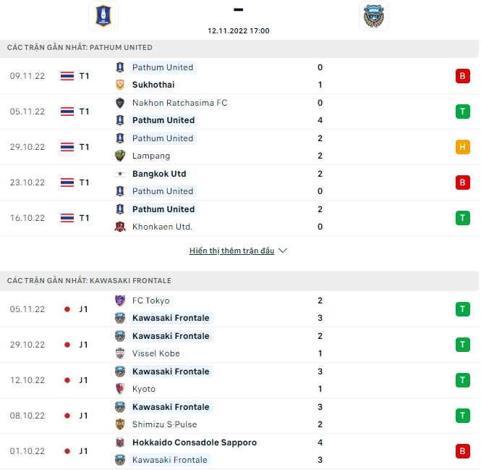Click the Hokkaido Consadole Sapporo logo

click(x=120, y=442)
